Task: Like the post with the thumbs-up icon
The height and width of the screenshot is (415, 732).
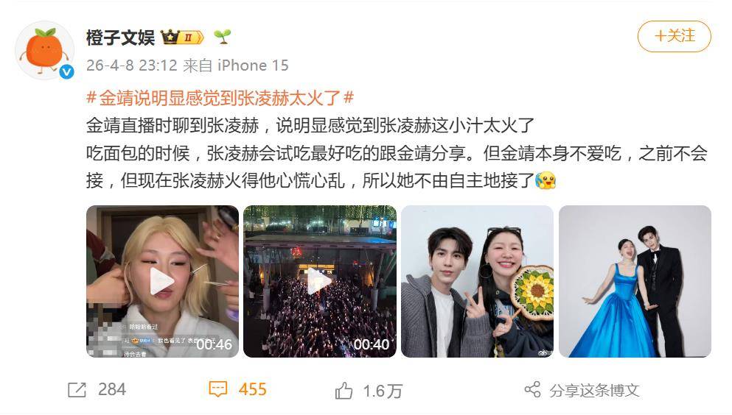Action: point(344,390)
